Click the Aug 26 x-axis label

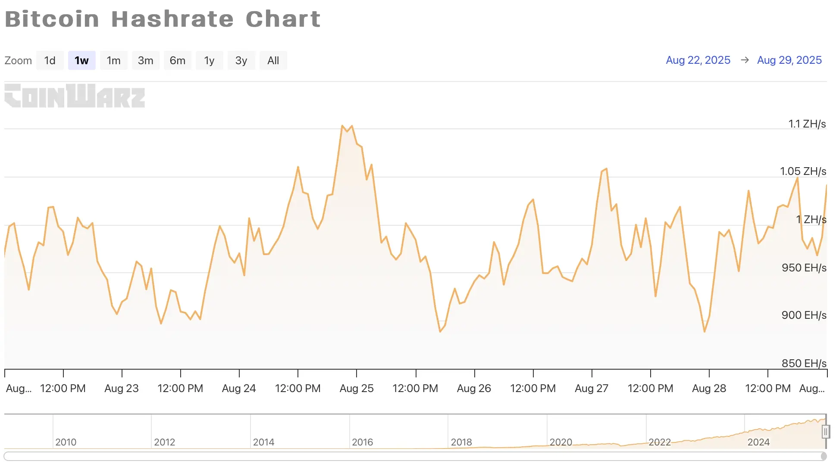click(x=474, y=388)
